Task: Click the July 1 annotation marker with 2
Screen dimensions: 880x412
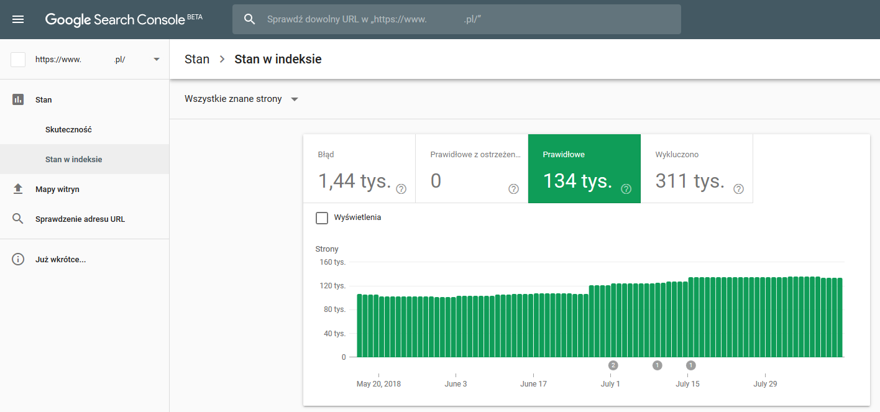Action: [x=613, y=365]
